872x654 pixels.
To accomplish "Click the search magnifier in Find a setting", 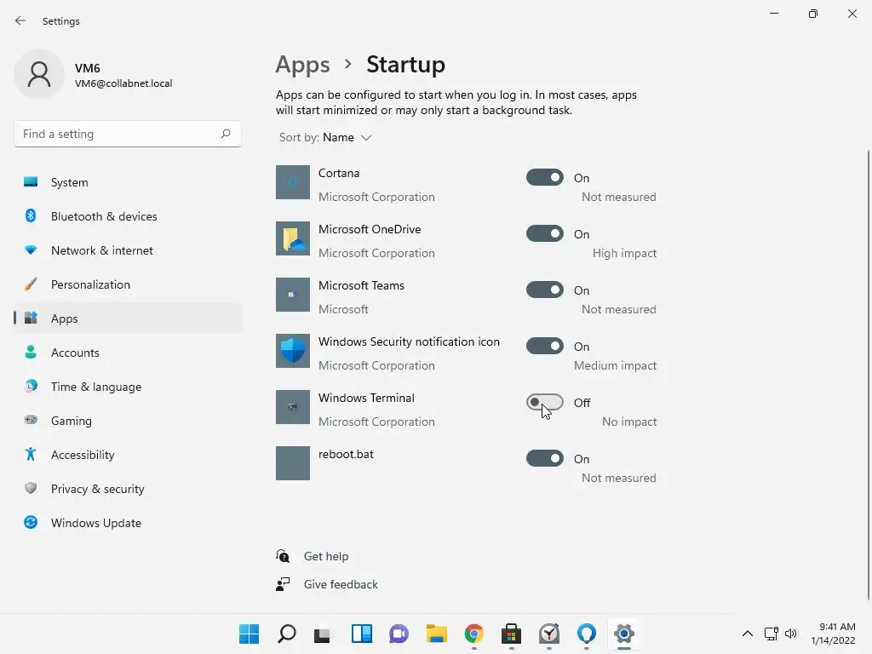I will point(225,134).
